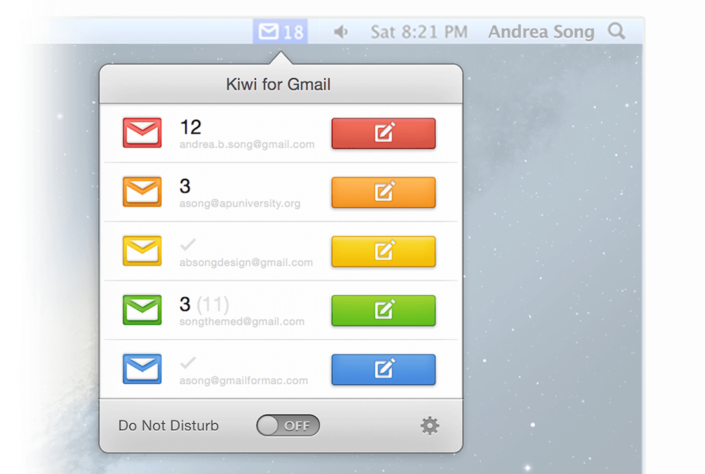
Task: Compose mail with the green compose button
Action: tap(383, 310)
